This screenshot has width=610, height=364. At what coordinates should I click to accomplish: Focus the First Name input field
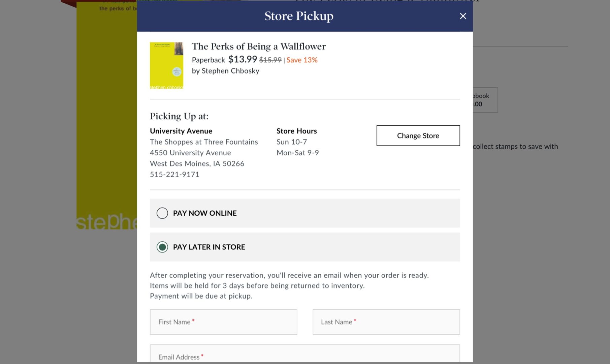[x=223, y=322]
